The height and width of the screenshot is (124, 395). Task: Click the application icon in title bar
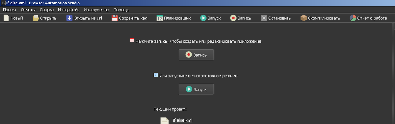pos(3,3)
